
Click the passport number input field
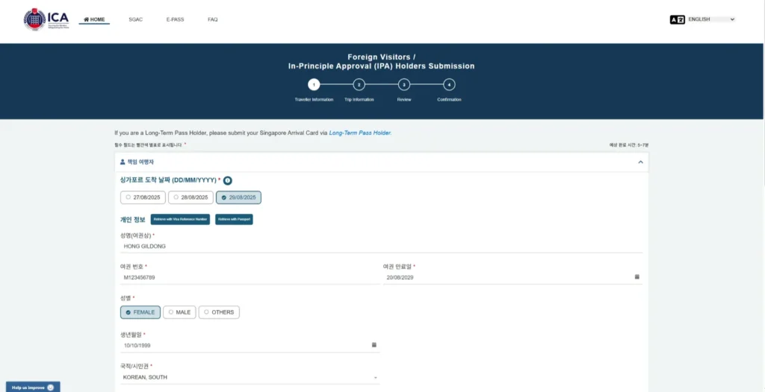pos(250,277)
